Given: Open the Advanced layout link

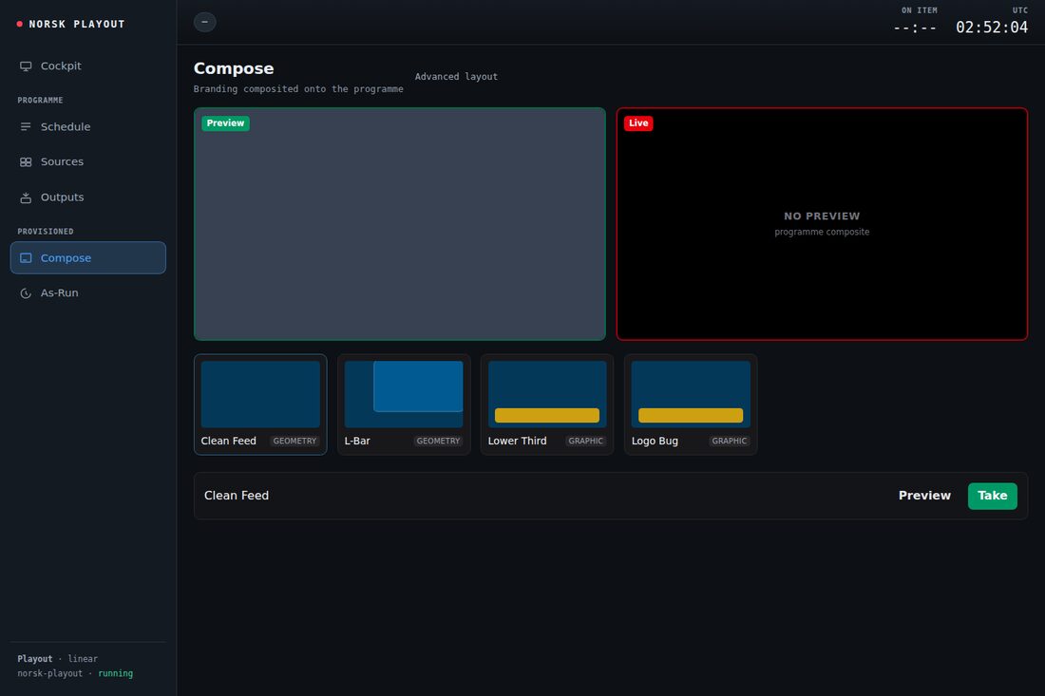Looking at the screenshot, I should [x=456, y=77].
